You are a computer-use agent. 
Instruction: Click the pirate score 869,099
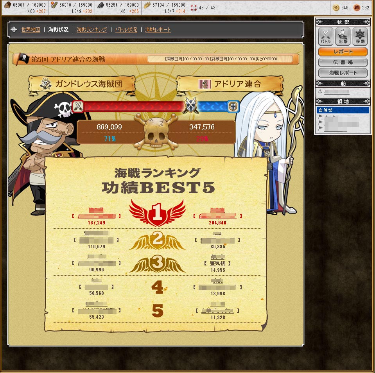[109, 127]
